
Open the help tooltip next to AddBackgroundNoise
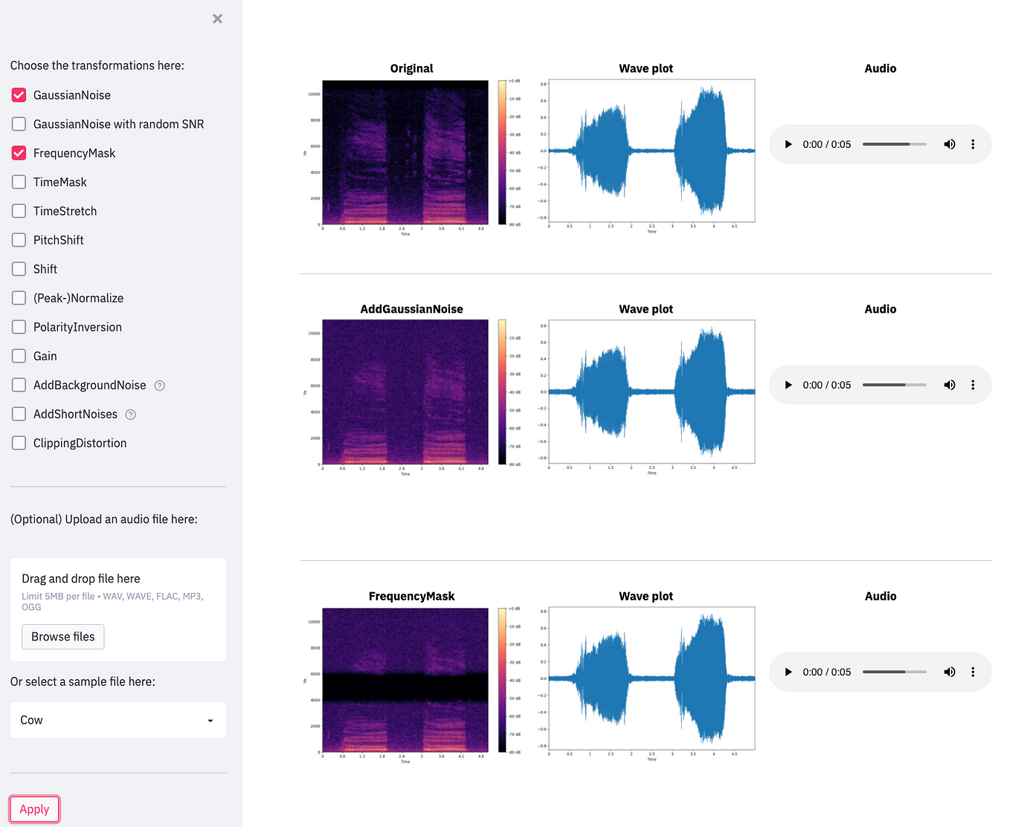pos(159,385)
